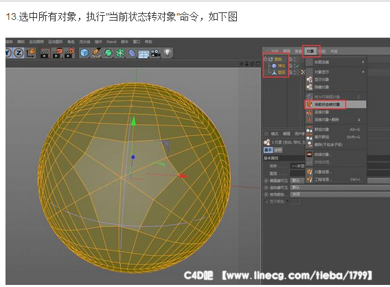Open the 使用颜色 dropdown showing 关闭
The image size is (390, 287).
340,194
